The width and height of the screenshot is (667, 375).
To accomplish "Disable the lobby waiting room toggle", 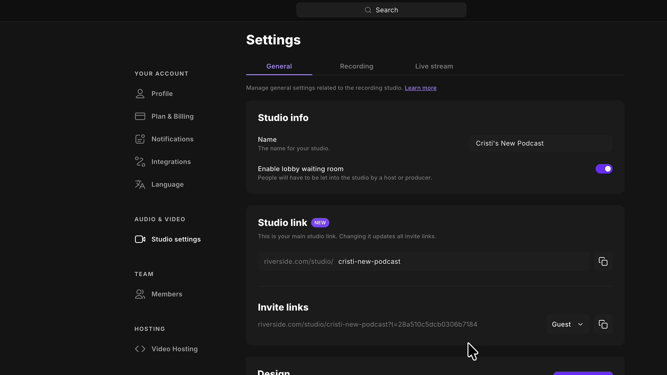I will tap(604, 169).
